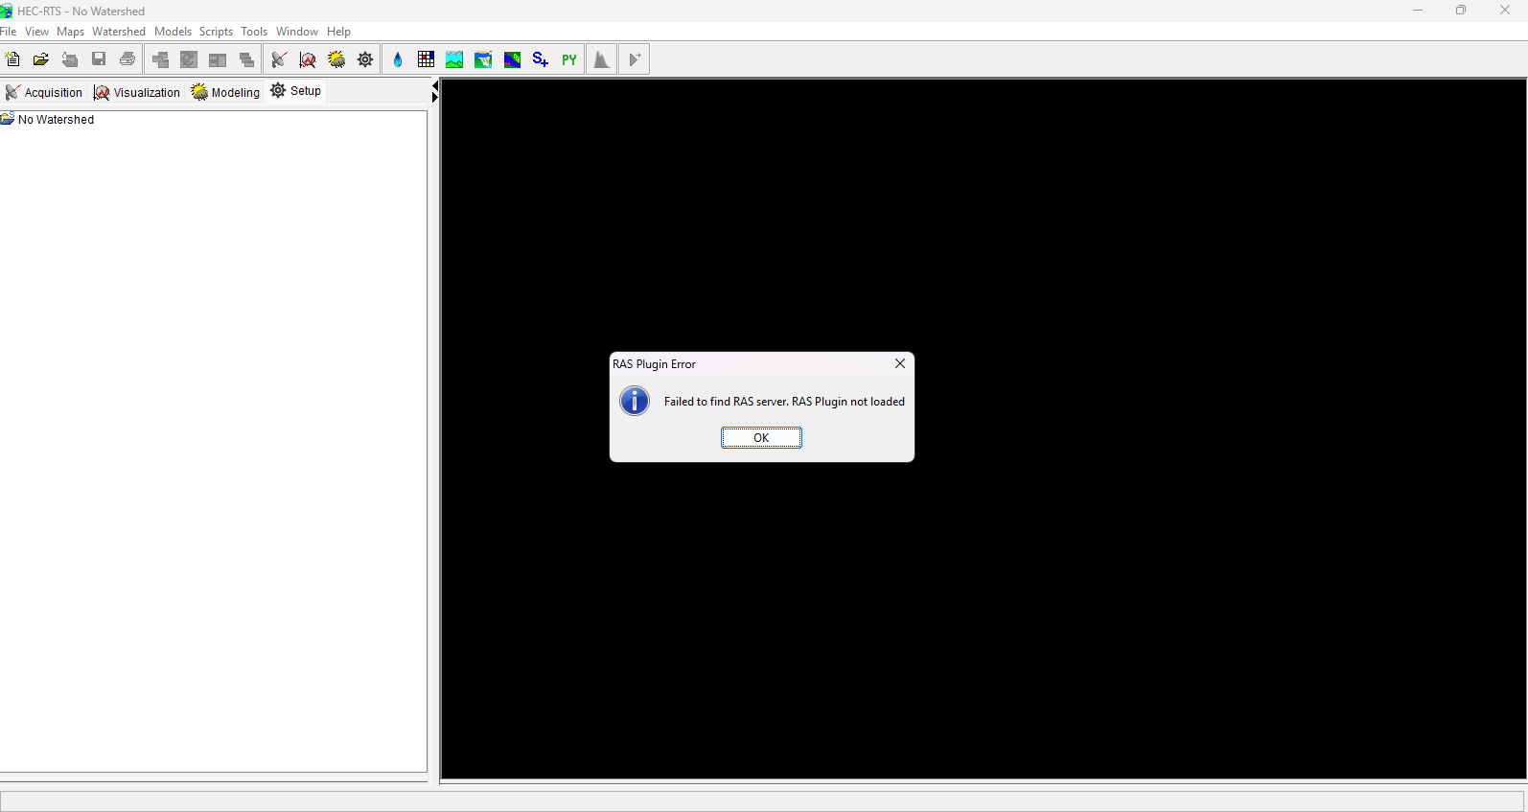Open the Watershed menu
Viewport: 1528px width, 812px height.
(x=119, y=32)
